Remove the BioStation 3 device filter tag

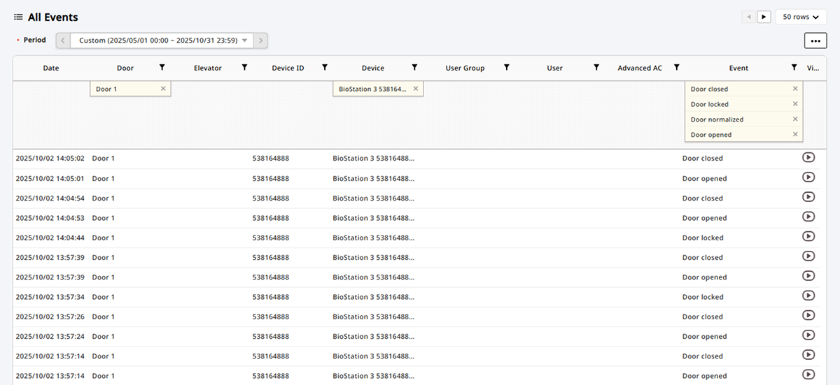[x=415, y=89]
